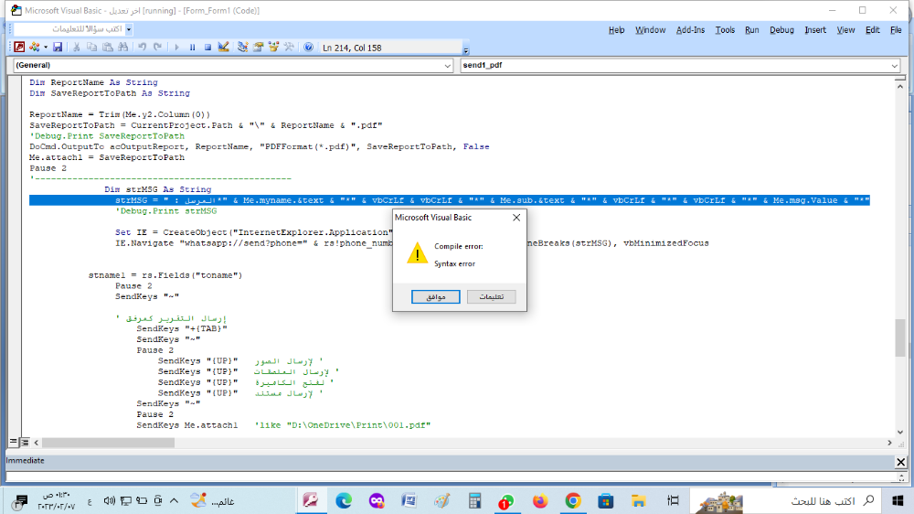The image size is (914, 514).
Task: Close the Compile error dialog with X
Action: (x=515, y=218)
